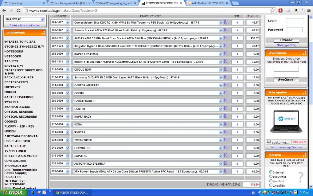Viewport: 313px width, 196px height.
Task: Click the new tab button
Action: click(235, 3)
